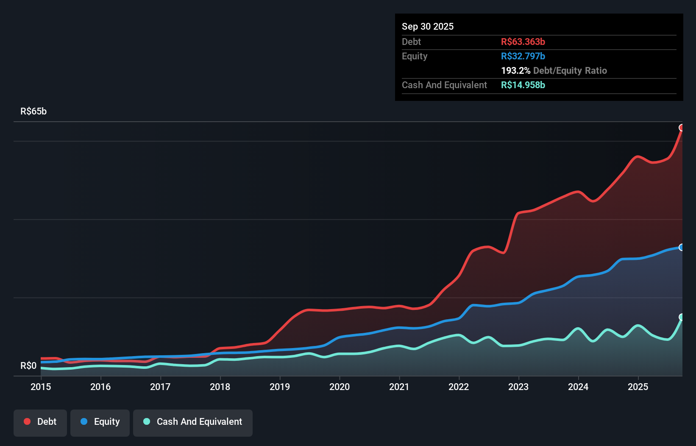
Task: Select the Sep 30 2025 tooltip header
Action: [x=428, y=26]
